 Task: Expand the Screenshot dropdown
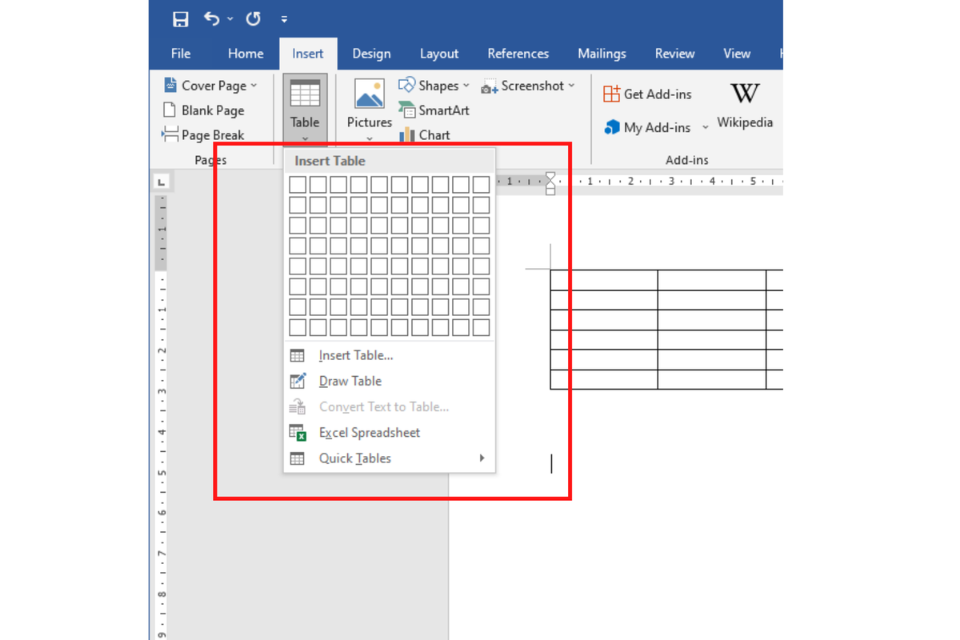pyautogui.click(x=528, y=86)
